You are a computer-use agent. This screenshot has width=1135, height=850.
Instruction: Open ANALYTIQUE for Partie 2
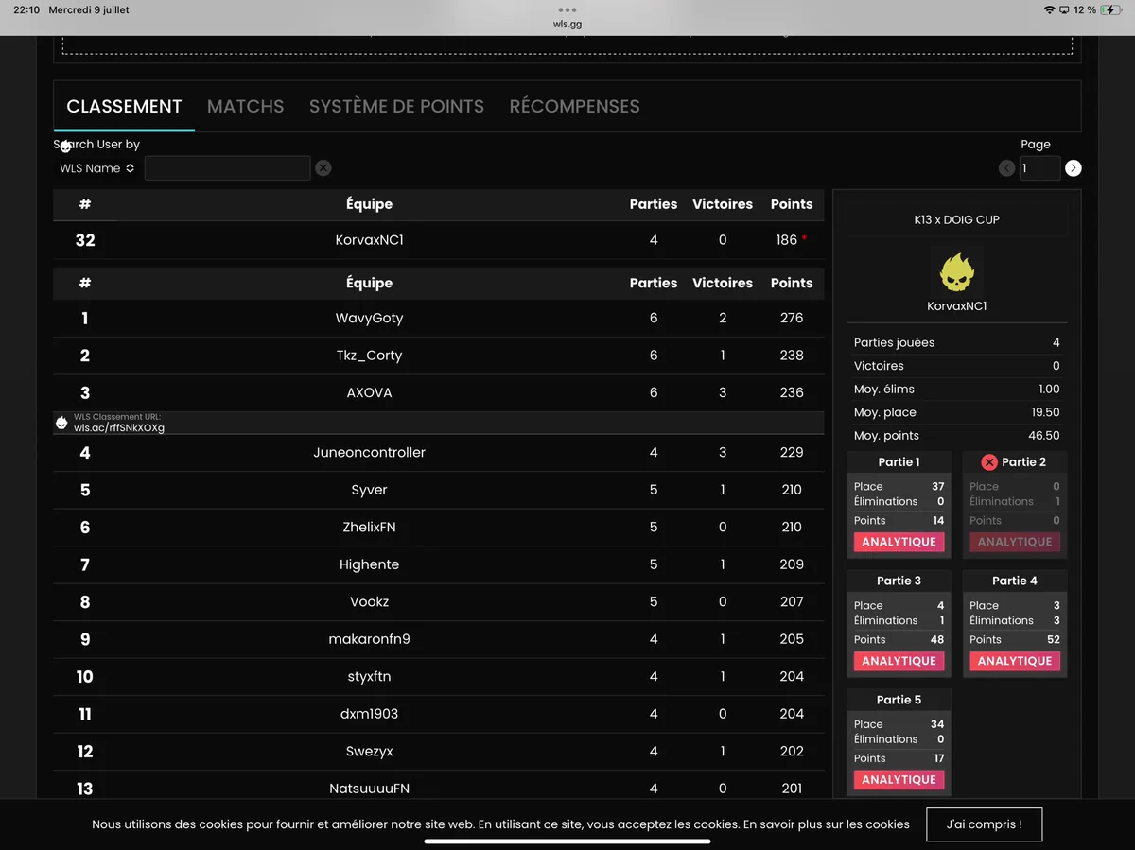1015,542
